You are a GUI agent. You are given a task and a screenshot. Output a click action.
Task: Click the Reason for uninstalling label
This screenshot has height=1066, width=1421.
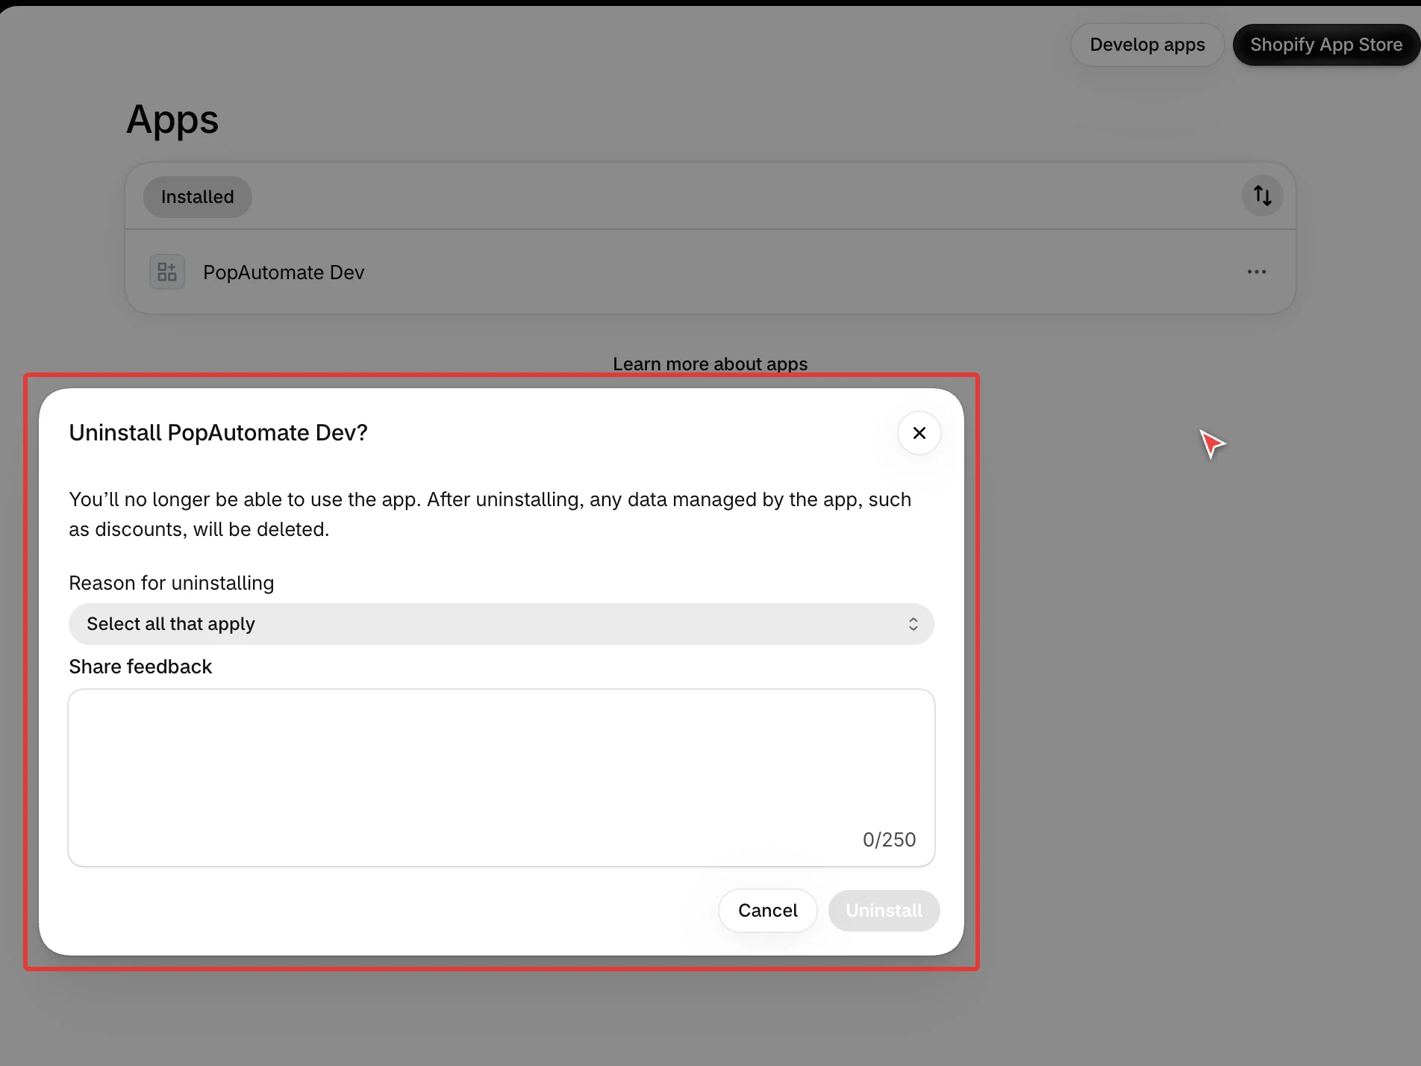[171, 583]
